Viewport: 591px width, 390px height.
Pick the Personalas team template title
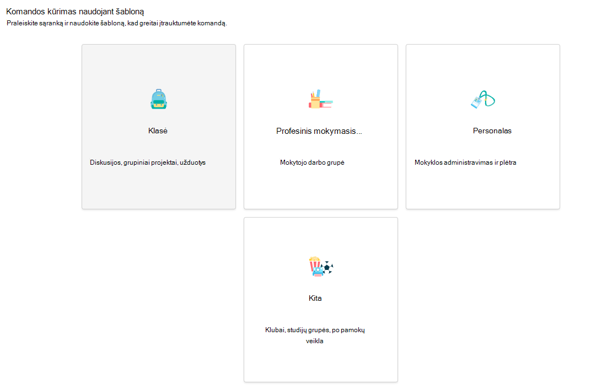point(492,131)
